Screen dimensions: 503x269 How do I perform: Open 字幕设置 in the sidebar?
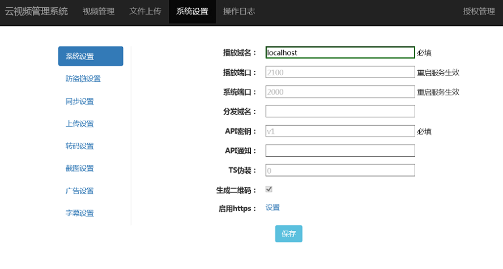(79, 213)
